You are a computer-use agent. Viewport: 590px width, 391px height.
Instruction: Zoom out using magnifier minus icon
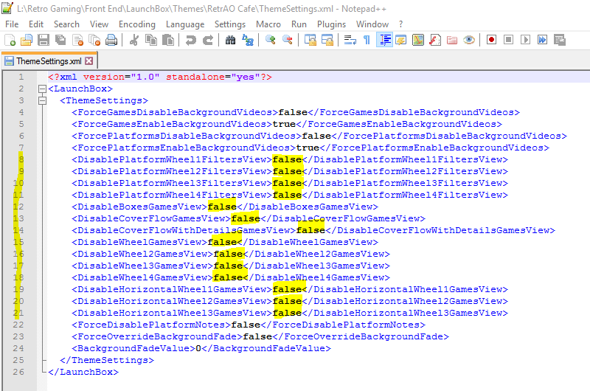[x=288, y=40]
